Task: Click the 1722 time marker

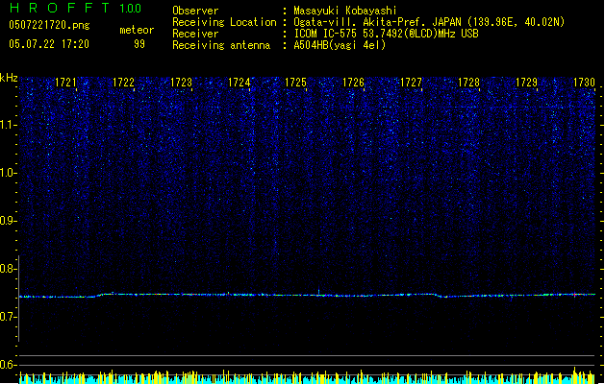Action: 123,83
